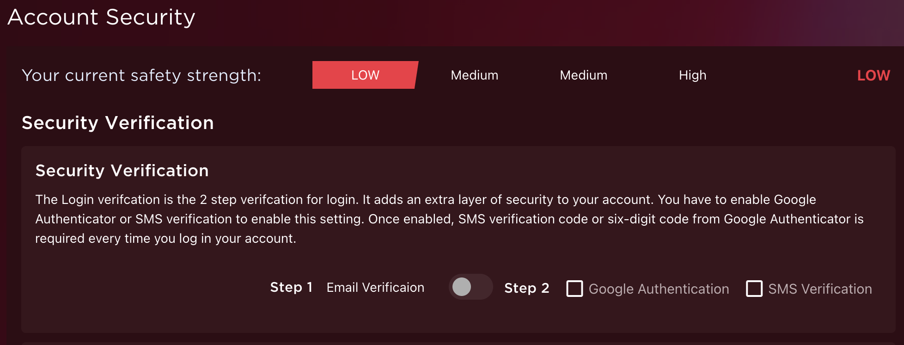Click the Medium segment beside LOW segment
904x345 pixels.
(474, 75)
